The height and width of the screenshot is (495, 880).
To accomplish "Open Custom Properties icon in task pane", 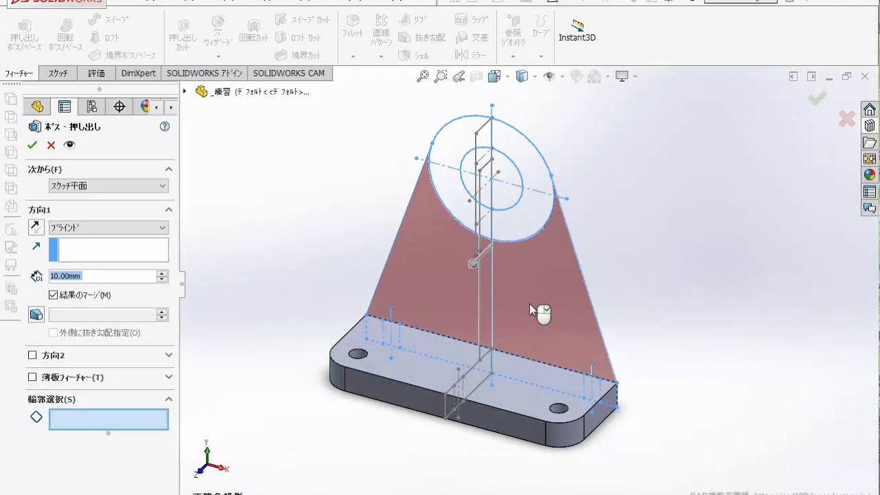I will (870, 192).
